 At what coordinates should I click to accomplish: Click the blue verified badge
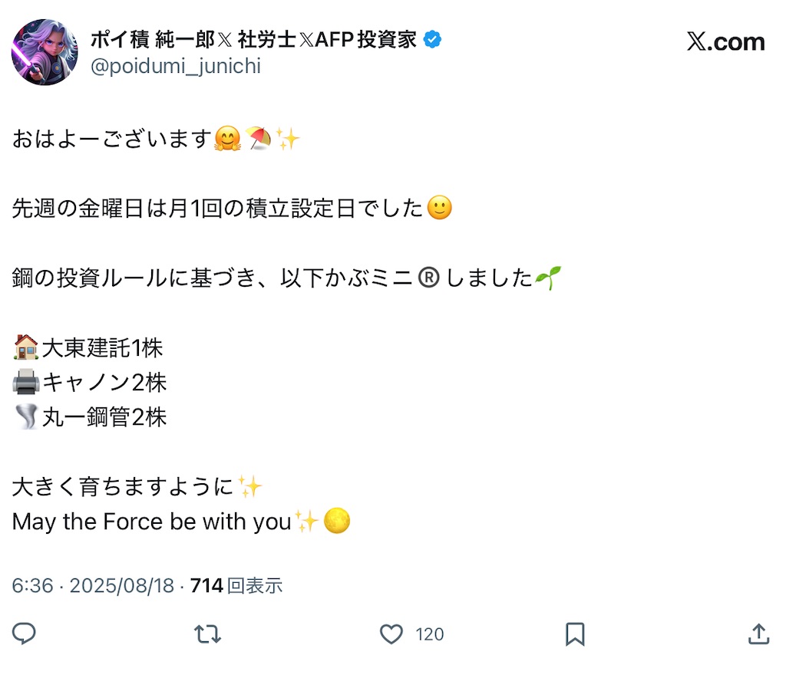[433, 40]
